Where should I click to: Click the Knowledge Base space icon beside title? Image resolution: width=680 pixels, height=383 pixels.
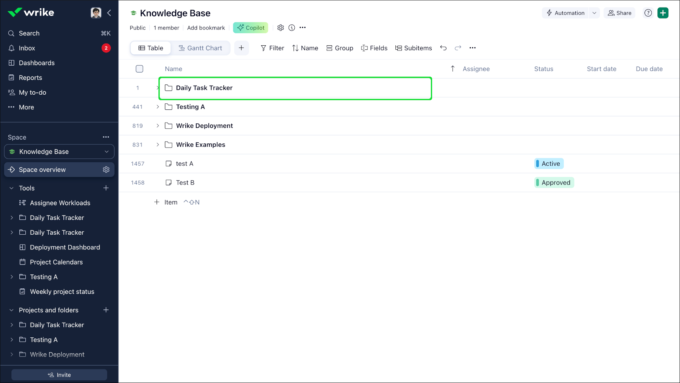pos(133,13)
